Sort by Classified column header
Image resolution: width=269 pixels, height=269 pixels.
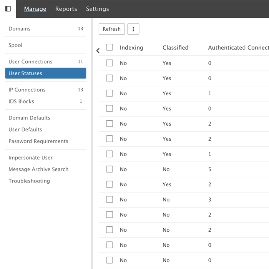[x=175, y=48]
